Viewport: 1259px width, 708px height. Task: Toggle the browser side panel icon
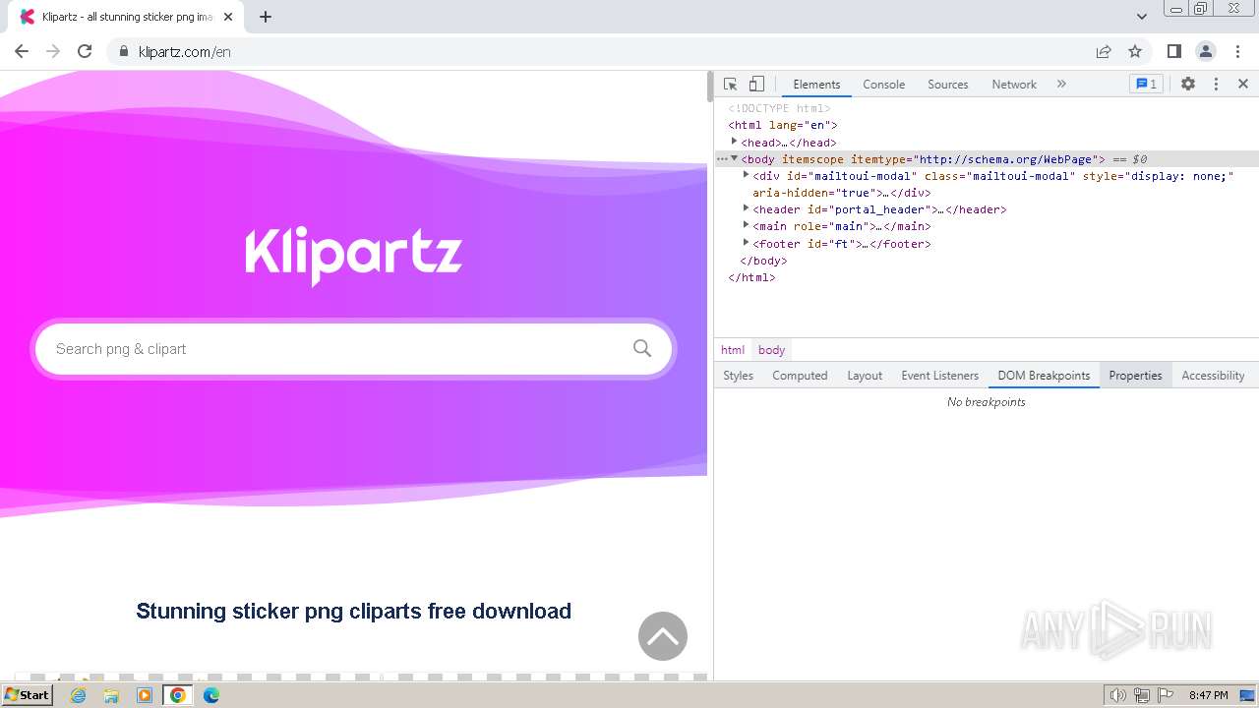click(x=1173, y=51)
